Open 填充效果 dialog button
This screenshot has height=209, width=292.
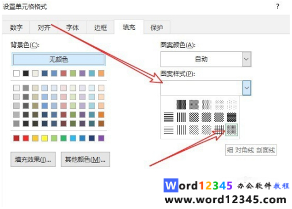click(x=33, y=159)
